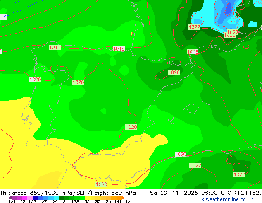Click legend value 133

pos(75,201)
